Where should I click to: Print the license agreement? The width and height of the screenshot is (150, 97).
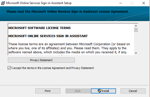[x=48, y=91]
